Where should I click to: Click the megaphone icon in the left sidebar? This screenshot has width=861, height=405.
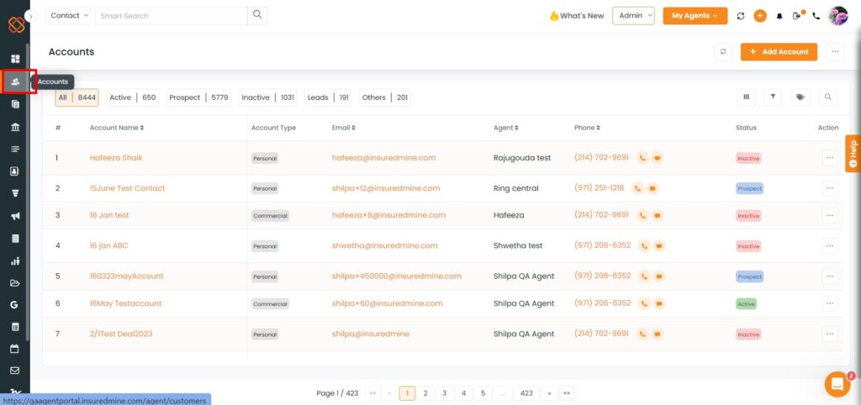tap(15, 216)
